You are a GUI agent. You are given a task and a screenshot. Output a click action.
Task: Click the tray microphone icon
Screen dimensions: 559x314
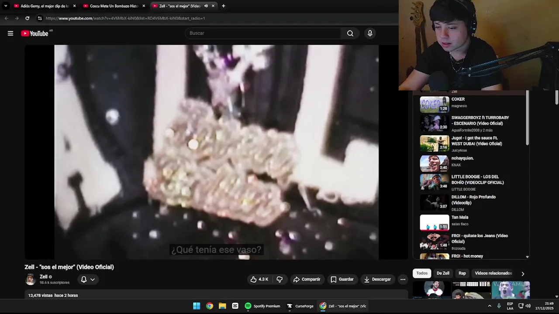pyautogui.click(x=499, y=306)
